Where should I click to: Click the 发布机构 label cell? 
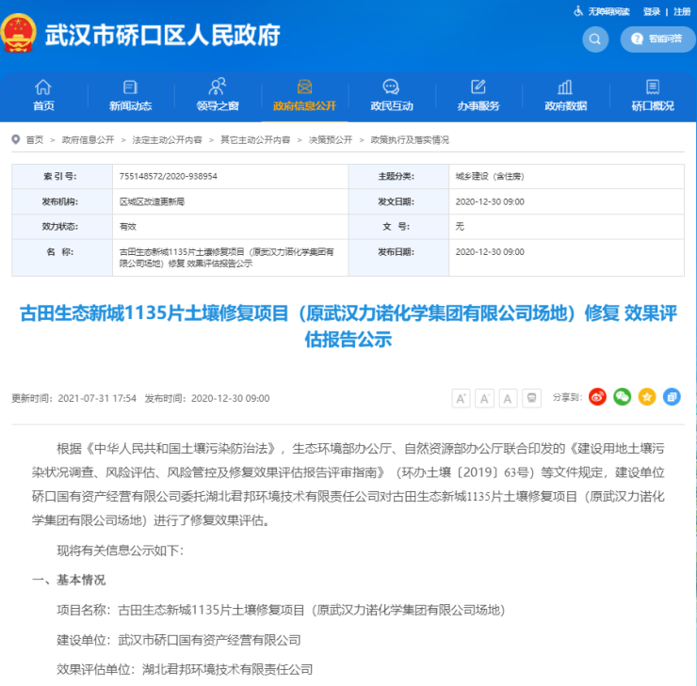(62, 201)
